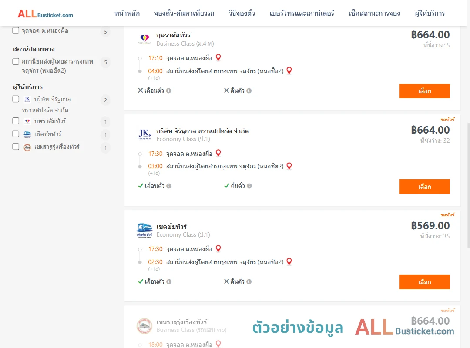Tick the จุดจอด ต.หนองผือ filter checkbox
The image size is (470, 348).
tap(16, 30)
